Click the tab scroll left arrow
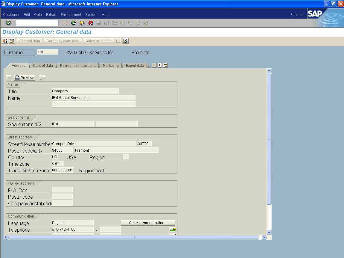The height and width of the screenshot is (258, 344). [154, 65]
